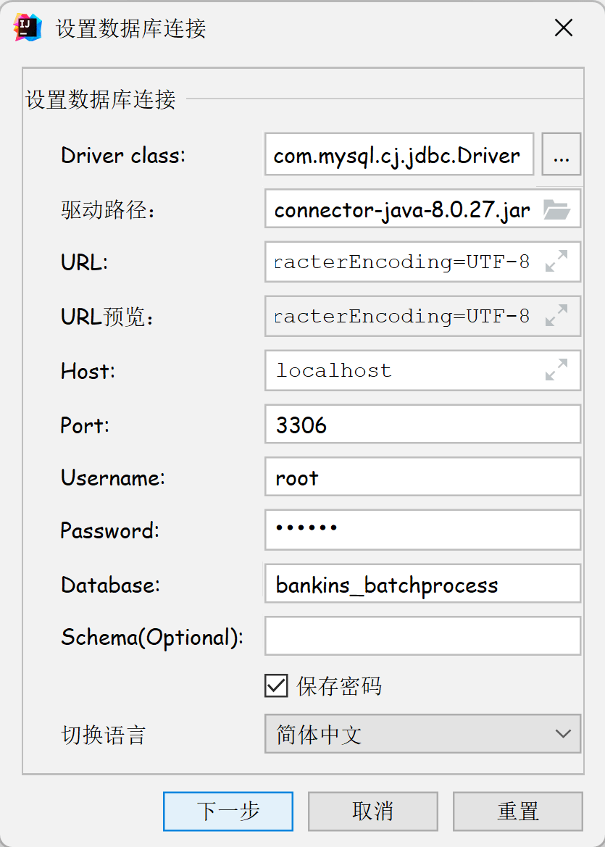The height and width of the screenshot is (847, 605).
Task: Click the Database field with bankins_batchprocess
Action: click(422, 584)
